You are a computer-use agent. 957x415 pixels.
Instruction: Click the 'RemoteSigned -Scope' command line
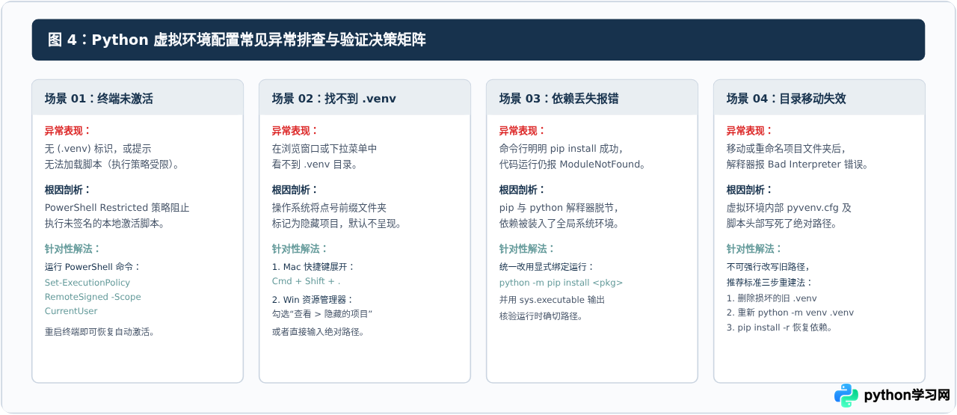point(93,297)
